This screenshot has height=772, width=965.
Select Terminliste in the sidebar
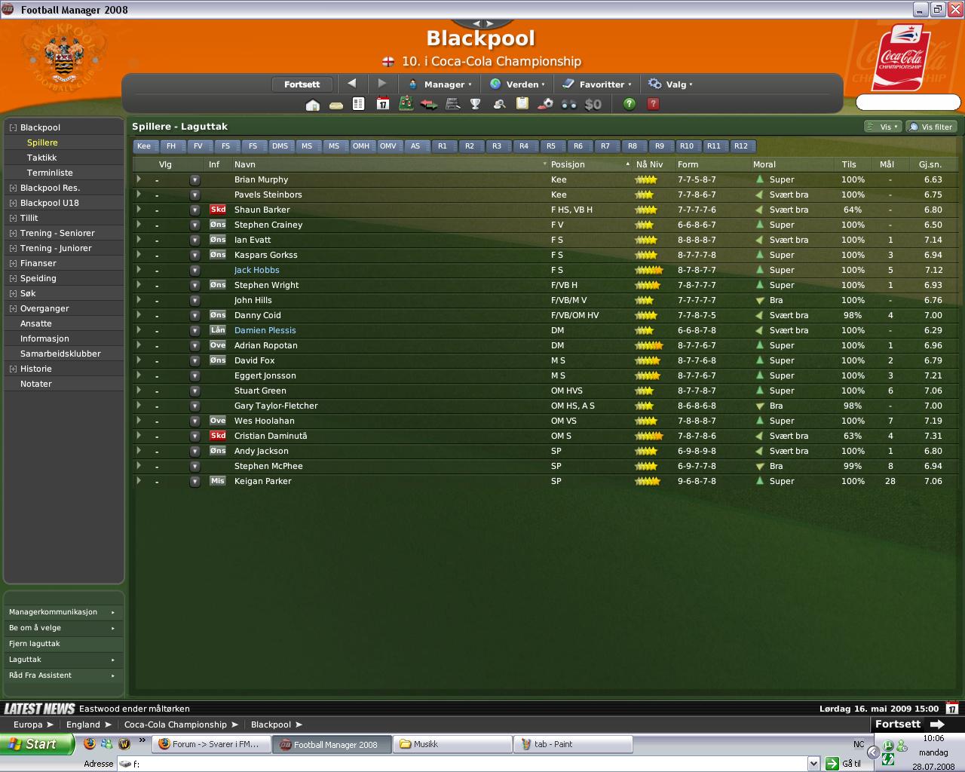(50, 173)
